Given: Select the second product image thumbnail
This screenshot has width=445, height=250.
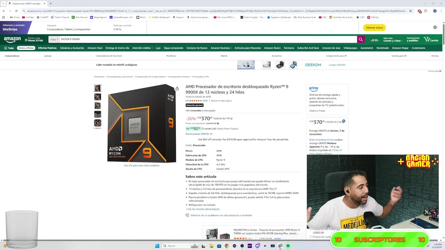Looking at the screenshot, I should [98, 97].
